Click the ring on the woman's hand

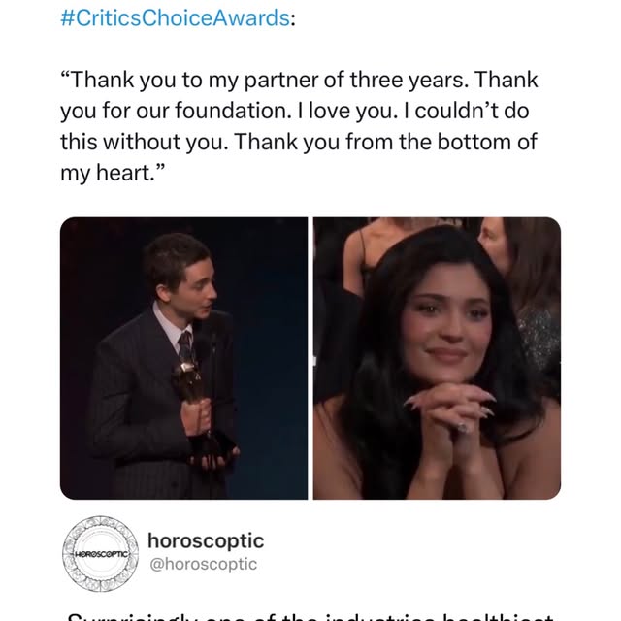pyautogui.click(x=461, y=427)
